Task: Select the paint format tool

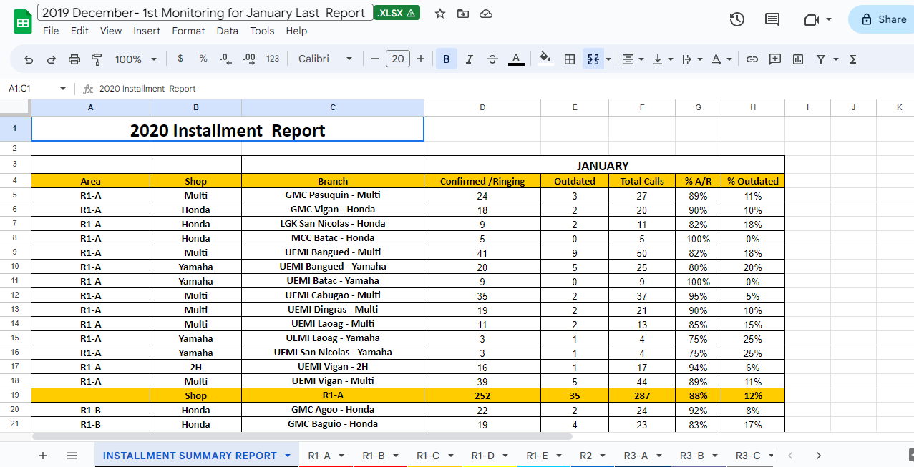Action: coord(97,59)
